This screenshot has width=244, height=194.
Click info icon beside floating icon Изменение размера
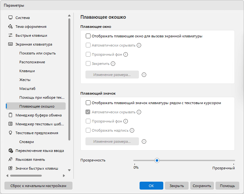click(144, 141)
